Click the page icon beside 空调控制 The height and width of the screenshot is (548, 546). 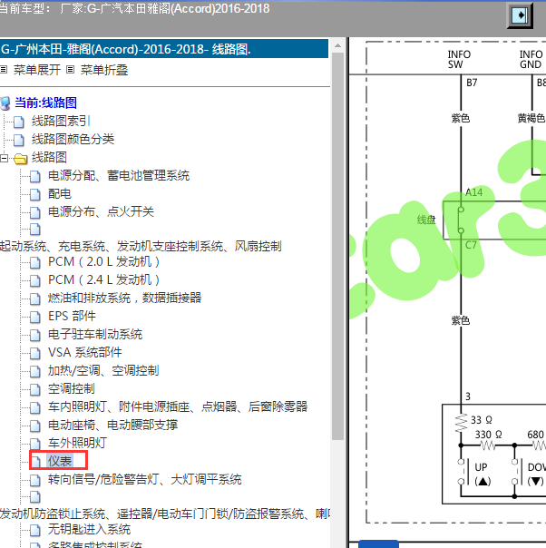35,389
